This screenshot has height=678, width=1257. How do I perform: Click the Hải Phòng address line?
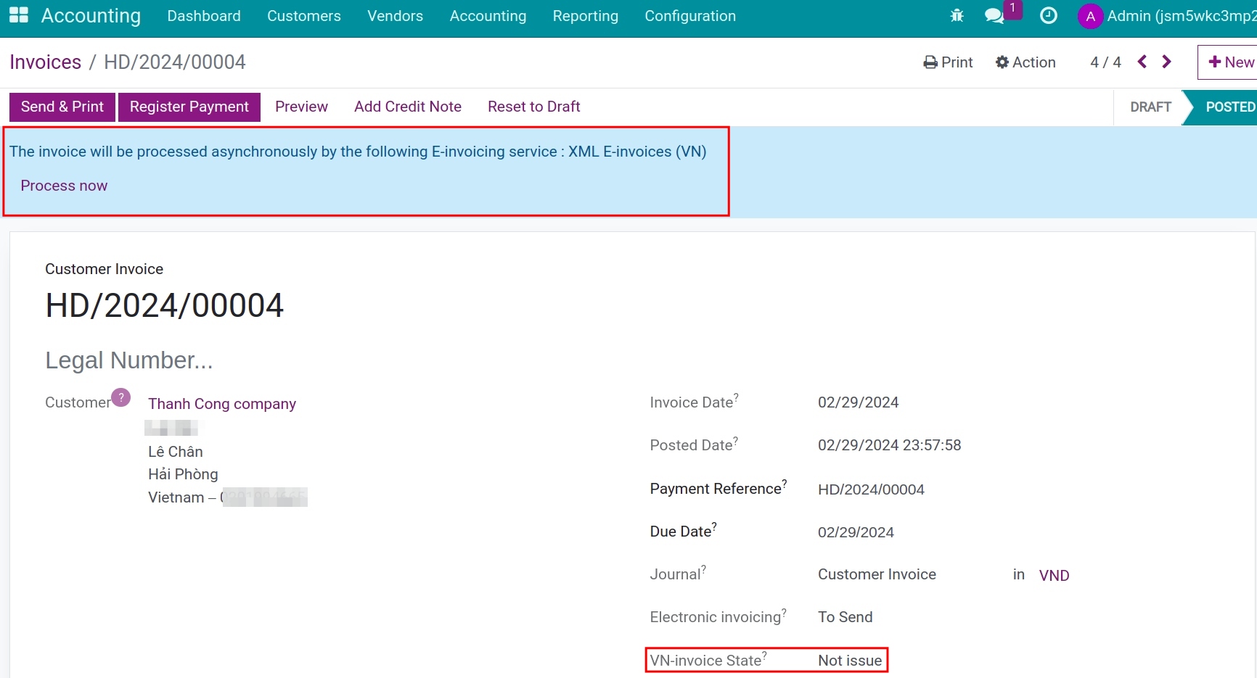tap(183, 474)
